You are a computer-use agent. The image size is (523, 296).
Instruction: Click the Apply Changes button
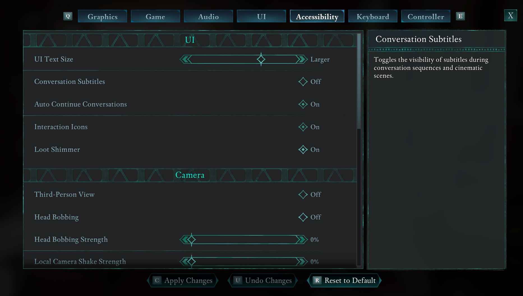tap(183, 280)
